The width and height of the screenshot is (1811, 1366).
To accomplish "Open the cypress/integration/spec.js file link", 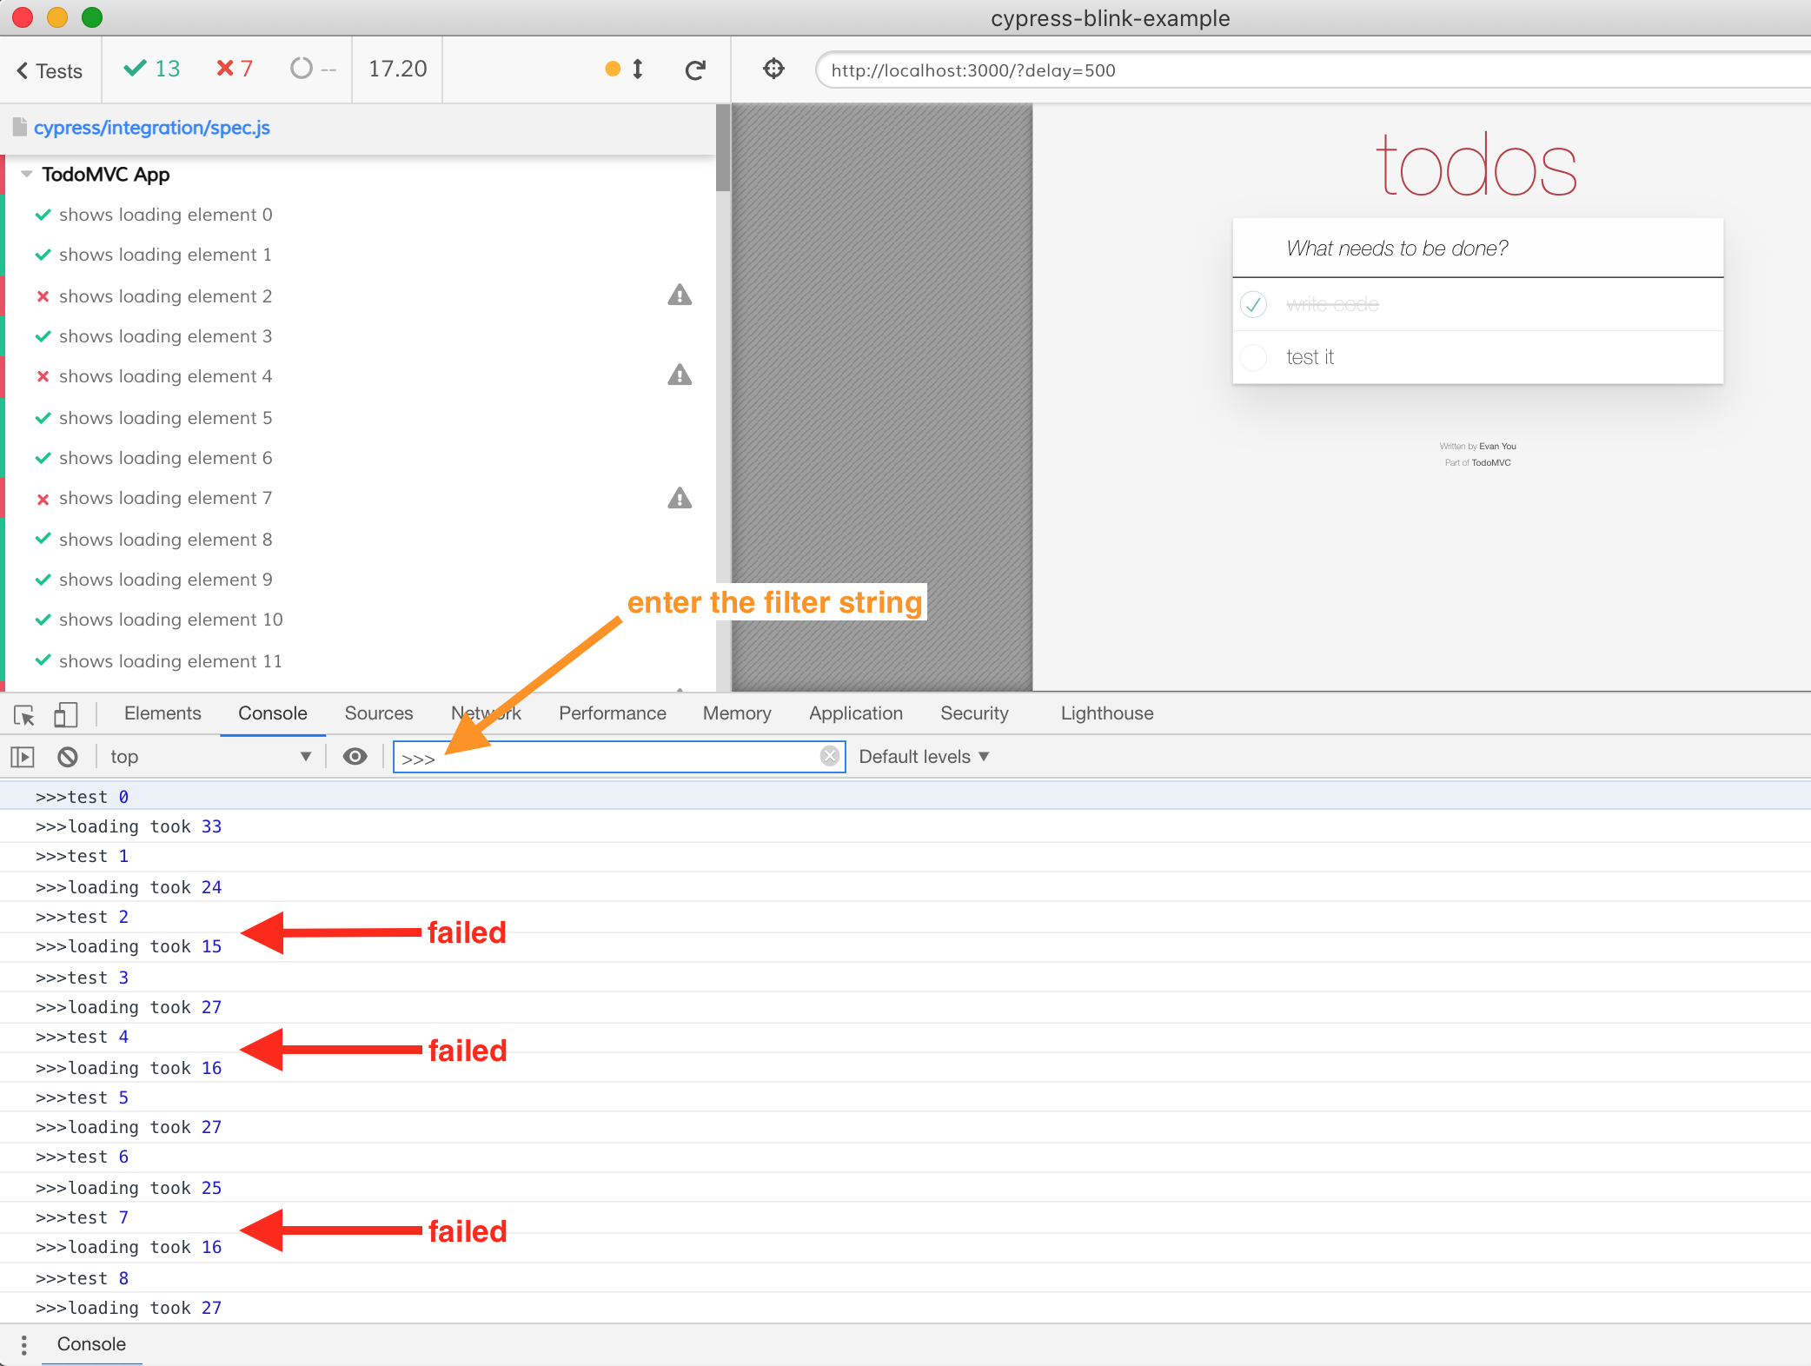I will coord(152,128).
